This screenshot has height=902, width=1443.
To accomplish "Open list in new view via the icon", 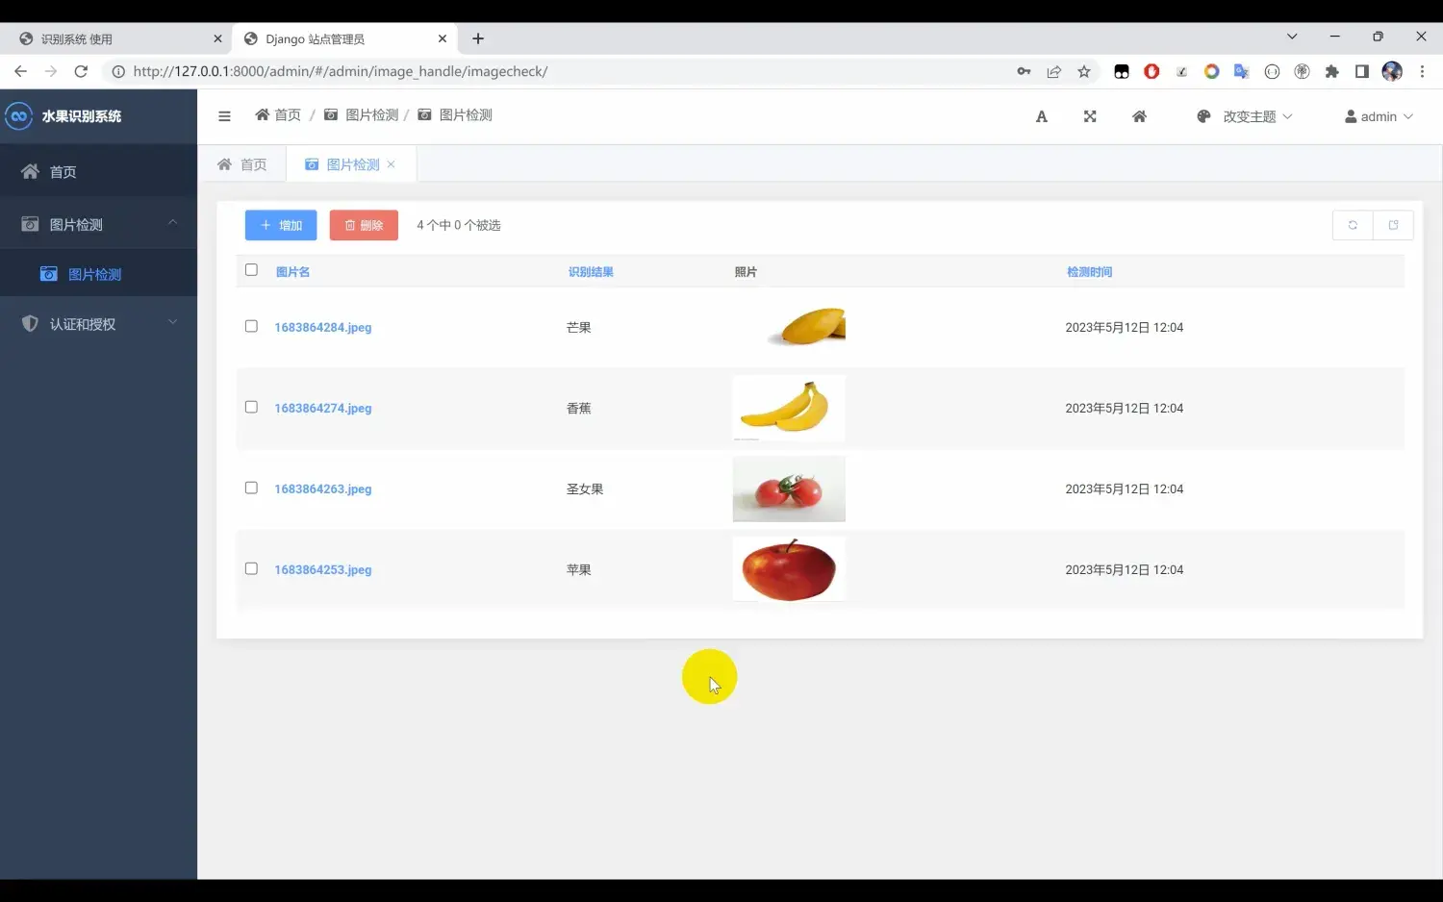I will coord(1393,224).
